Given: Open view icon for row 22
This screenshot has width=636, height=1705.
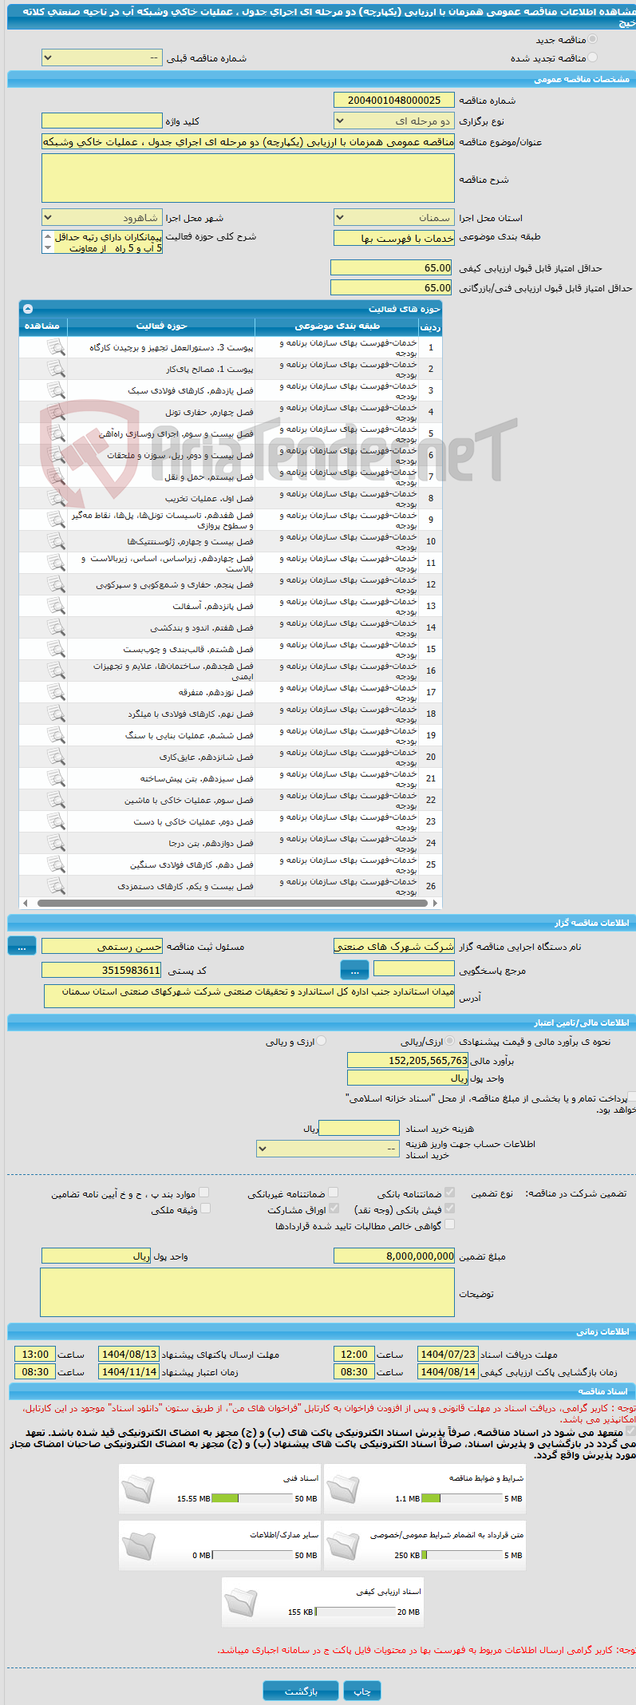Looking at the screenshot, I should [x=55, y=800].
